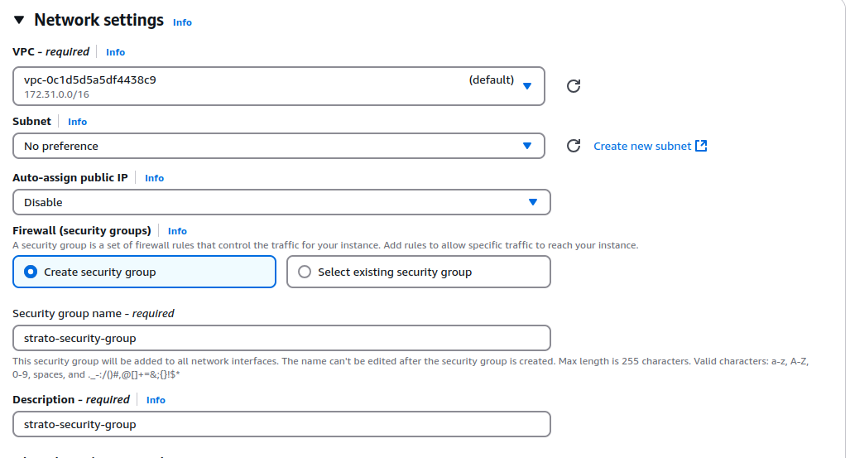Open Info link beside Subnet label
Image resolution: width=850 pixels, height=458 pixels.
pos(77,122)
